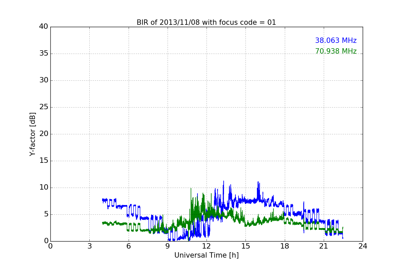
Task: Click the x-axis tick label '3'
Action: pos(89,246)
